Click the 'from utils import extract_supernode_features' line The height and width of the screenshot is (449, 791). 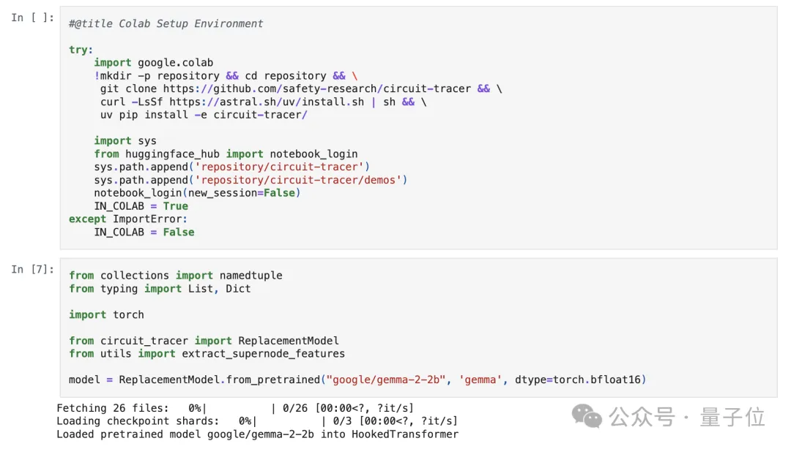click(207, 354)
